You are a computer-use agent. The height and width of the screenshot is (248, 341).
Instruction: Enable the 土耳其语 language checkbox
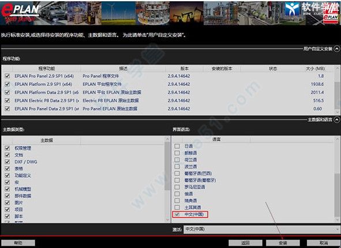177,208
